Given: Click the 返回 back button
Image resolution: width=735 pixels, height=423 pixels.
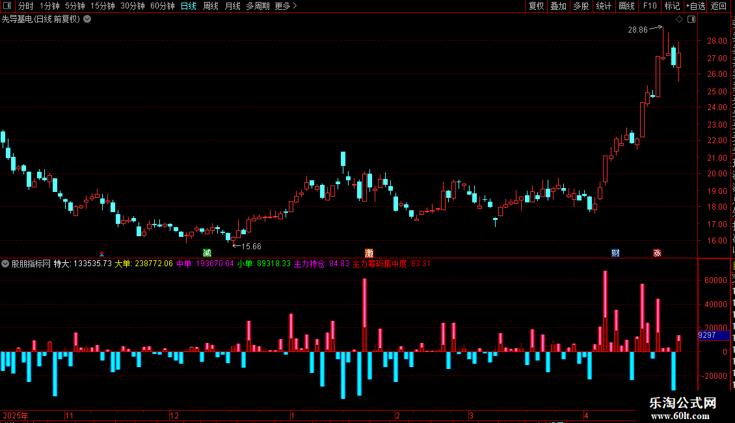Looking at the screenshot, I should tap(719, 6).
